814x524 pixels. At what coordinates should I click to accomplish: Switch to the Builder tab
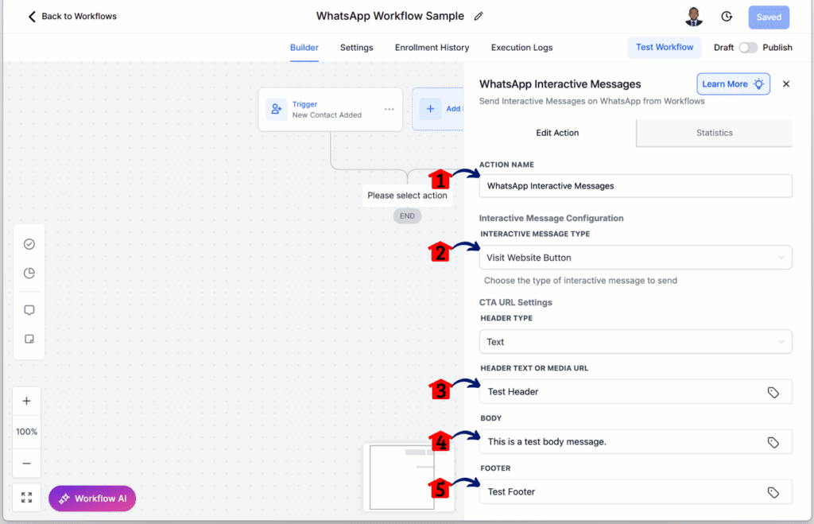(x=304, y=47)
